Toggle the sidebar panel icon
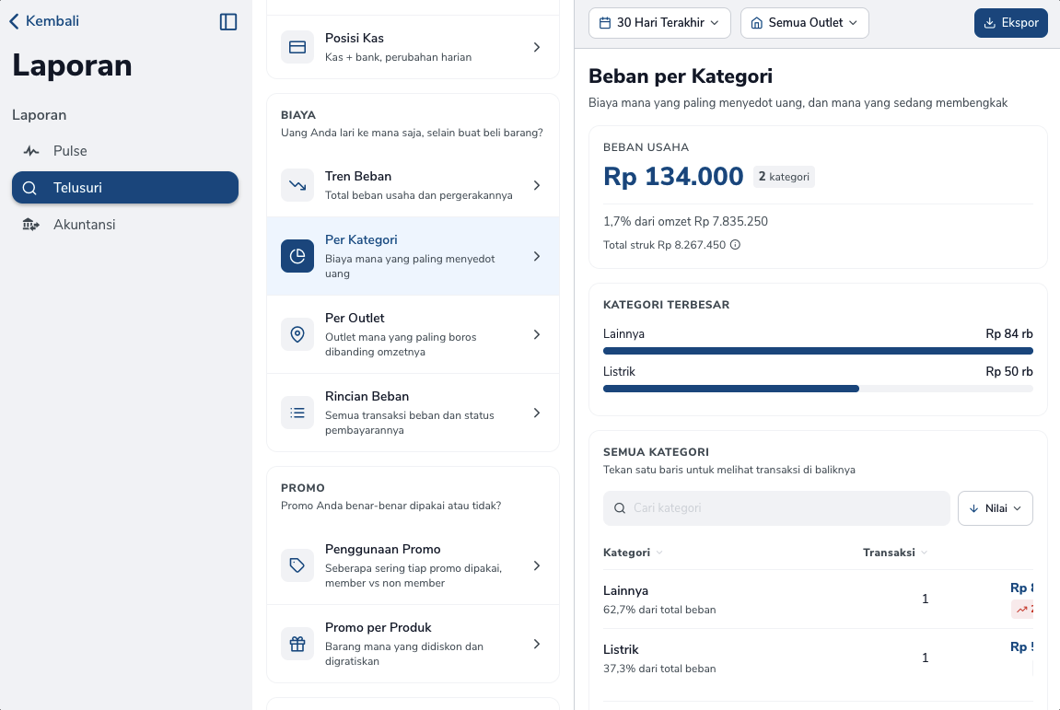Viewport: 1060px width, 710px height. coord(228,21)
